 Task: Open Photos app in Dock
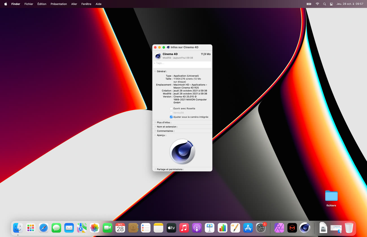pyautogui.click(x=95, y=228)
